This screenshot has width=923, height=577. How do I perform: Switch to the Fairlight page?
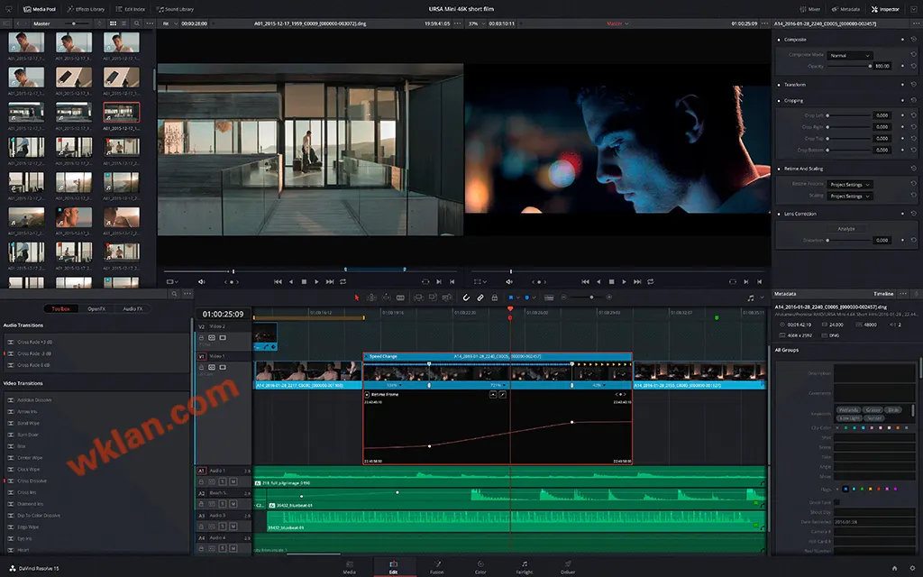click(x=524, y=567)
